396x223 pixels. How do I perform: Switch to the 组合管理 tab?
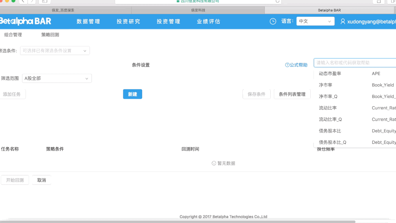(13, 35)
